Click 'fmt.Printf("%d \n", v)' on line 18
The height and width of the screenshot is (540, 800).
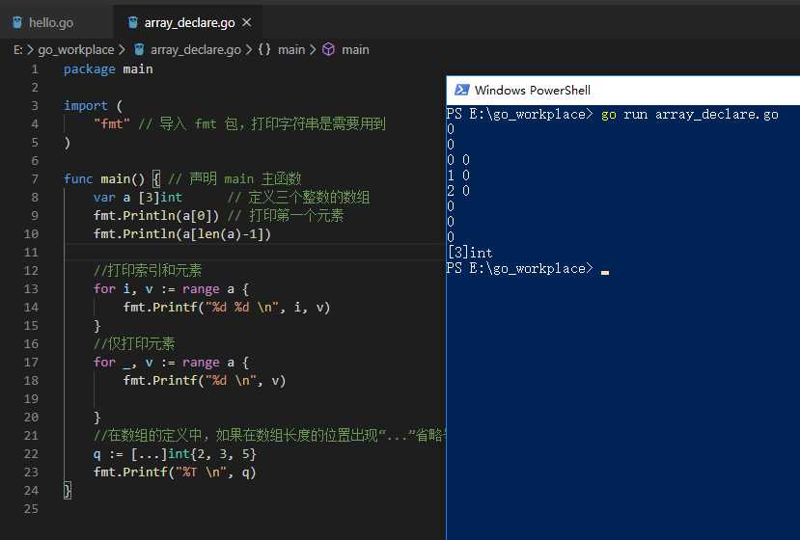tap(205, 381)
